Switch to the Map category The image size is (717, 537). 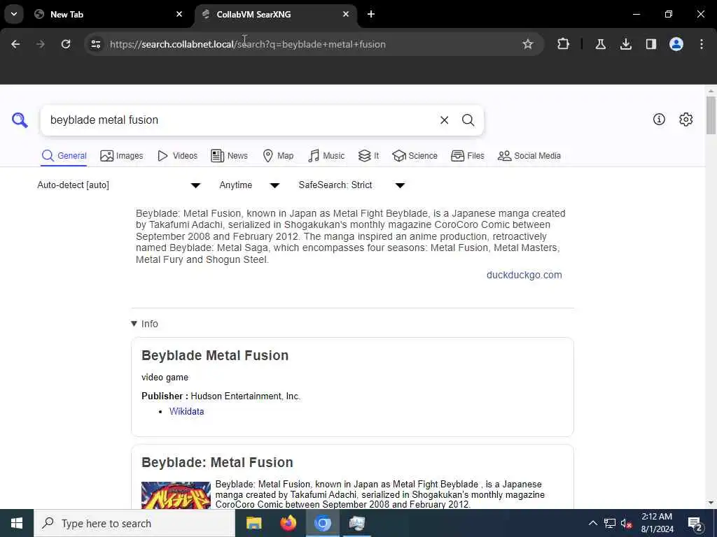click(278, 156)
